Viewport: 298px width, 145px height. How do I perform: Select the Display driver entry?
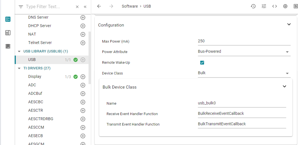[x=35, y=77]
